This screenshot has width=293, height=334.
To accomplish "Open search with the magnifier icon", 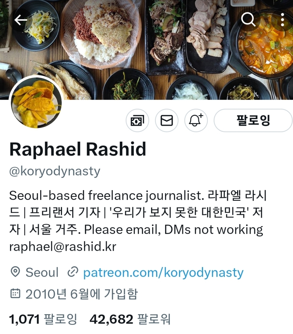I will tap(248, 20).
